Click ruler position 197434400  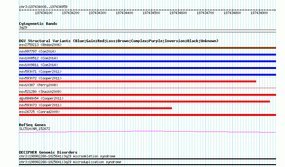(x=124, y=13)
